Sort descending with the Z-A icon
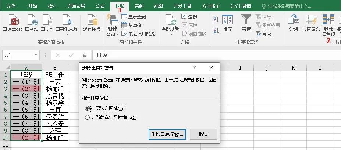The width and height of the screenshot is (341, 150). click(216, 31)
